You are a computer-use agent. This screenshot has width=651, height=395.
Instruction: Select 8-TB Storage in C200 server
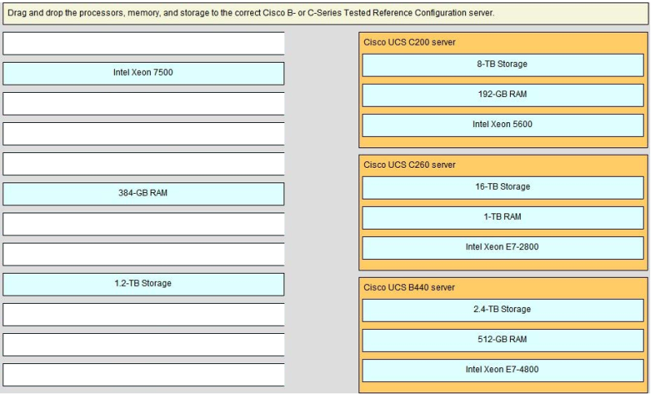click(503, 65)
